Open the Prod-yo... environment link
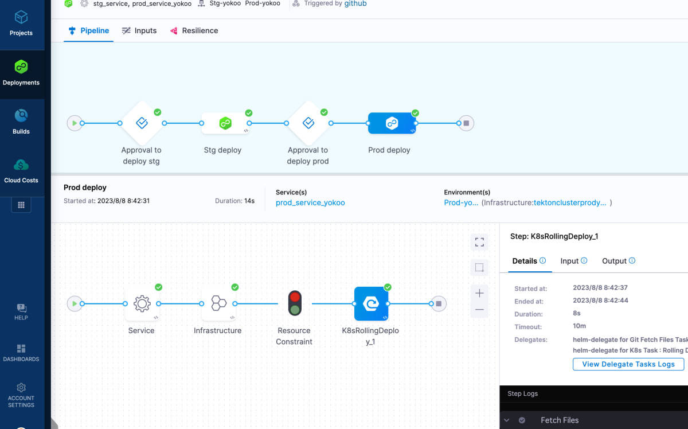The height and width of the screenshot is (429, 688). [x=461, y=202]
